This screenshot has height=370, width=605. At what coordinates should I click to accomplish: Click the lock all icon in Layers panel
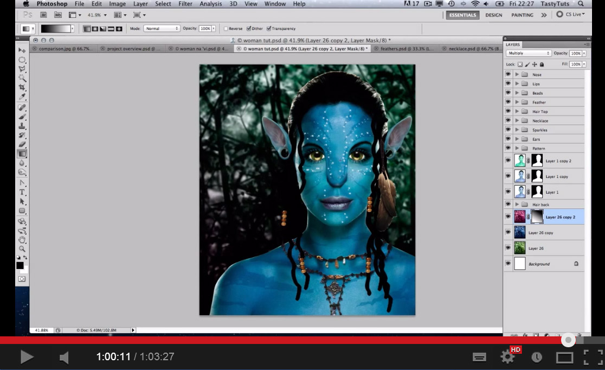coord(542,64)
